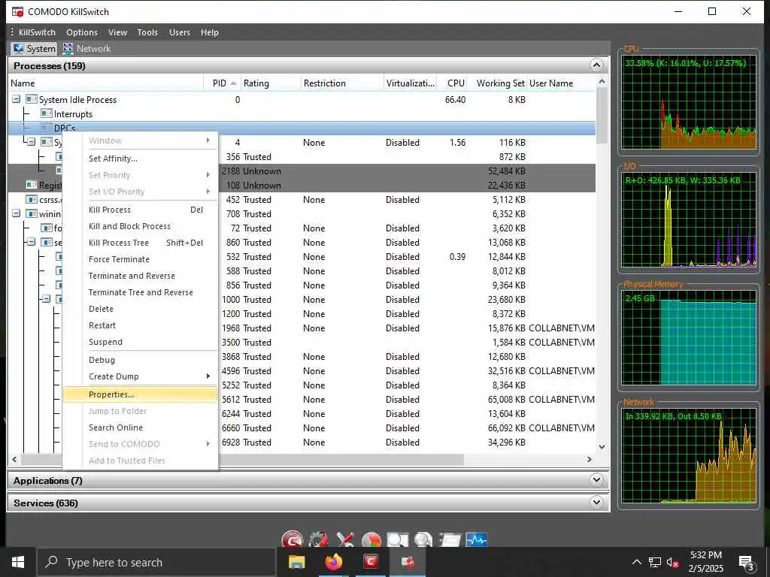
Task: Choose Restart in the context menu
Action: click(x=140, y=325)
